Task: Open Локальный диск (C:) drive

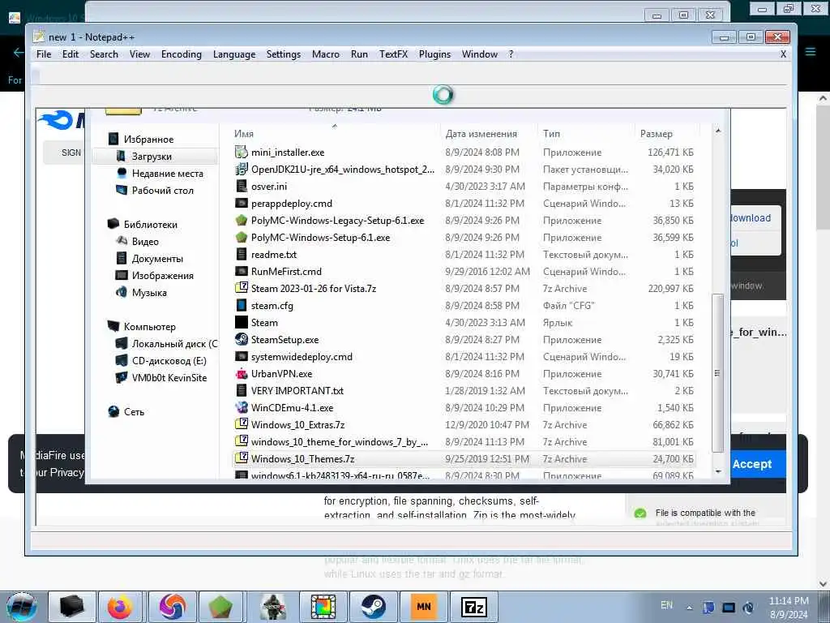Action: 173,343
